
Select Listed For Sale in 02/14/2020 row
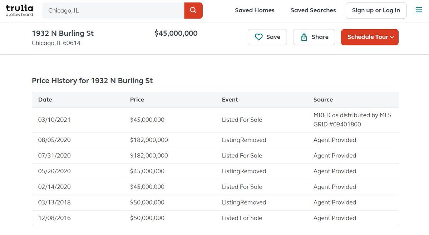point(242,187)
